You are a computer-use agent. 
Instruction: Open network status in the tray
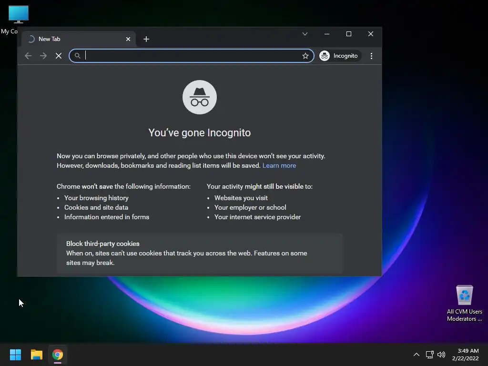point(430,355)
